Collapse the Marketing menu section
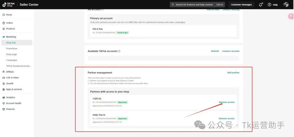This screenshot has height=137, width=294. pos(11,37)
